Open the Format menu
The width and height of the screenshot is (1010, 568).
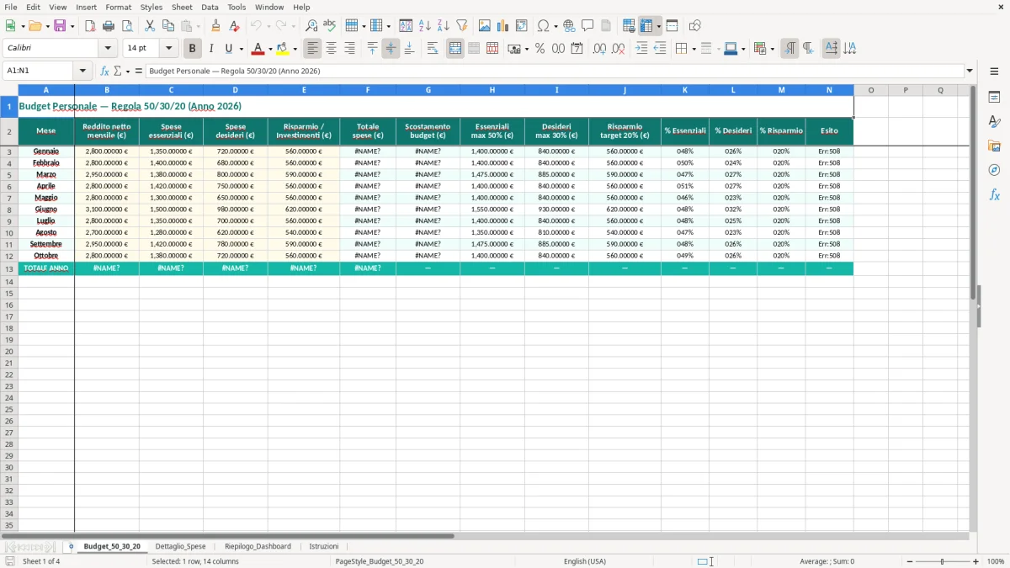pos(119,7)
